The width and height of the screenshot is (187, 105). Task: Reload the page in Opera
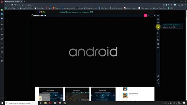click(12, 5)
